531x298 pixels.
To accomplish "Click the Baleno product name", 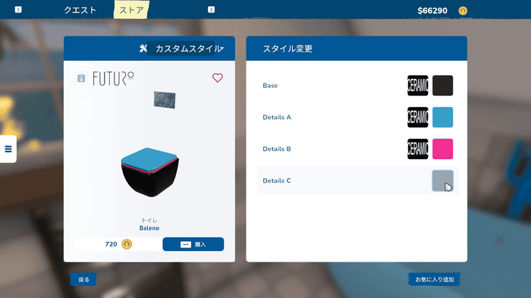I will coord(149,228).
